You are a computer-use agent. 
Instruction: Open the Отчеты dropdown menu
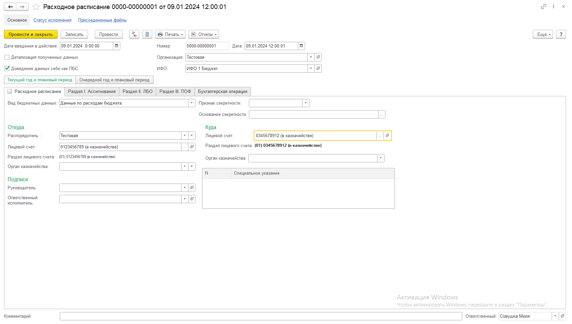click(204, 34)
